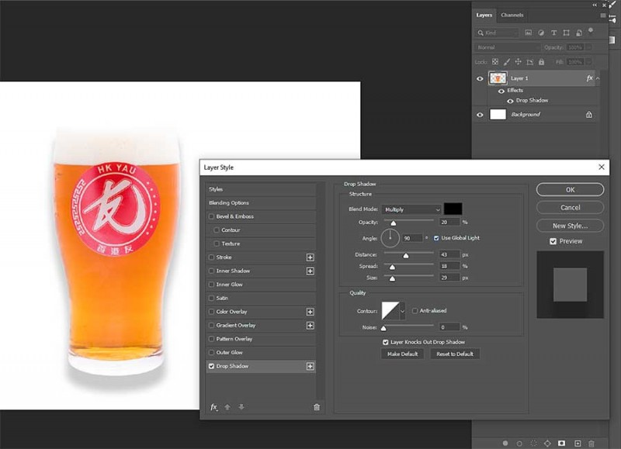Add another Gradient Overlay with plus icon
Screen dimensions: 621x449
[x=310, y=326]
